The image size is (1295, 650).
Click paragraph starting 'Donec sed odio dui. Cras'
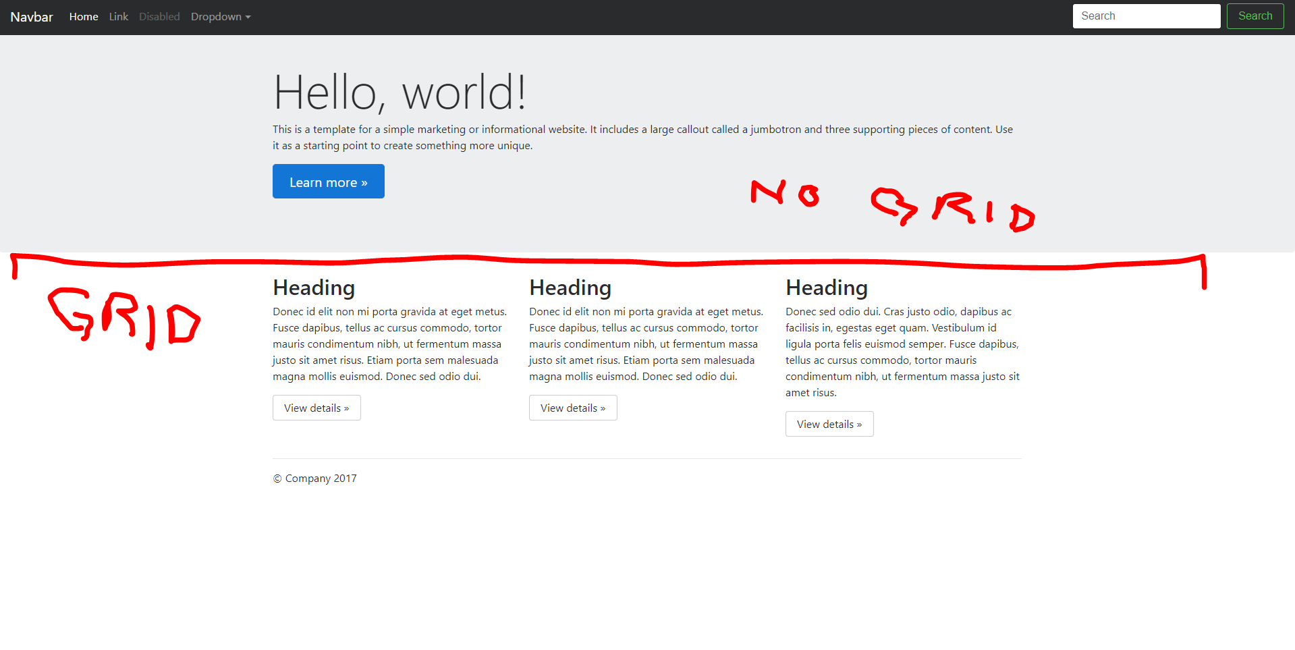pos(902,352)
